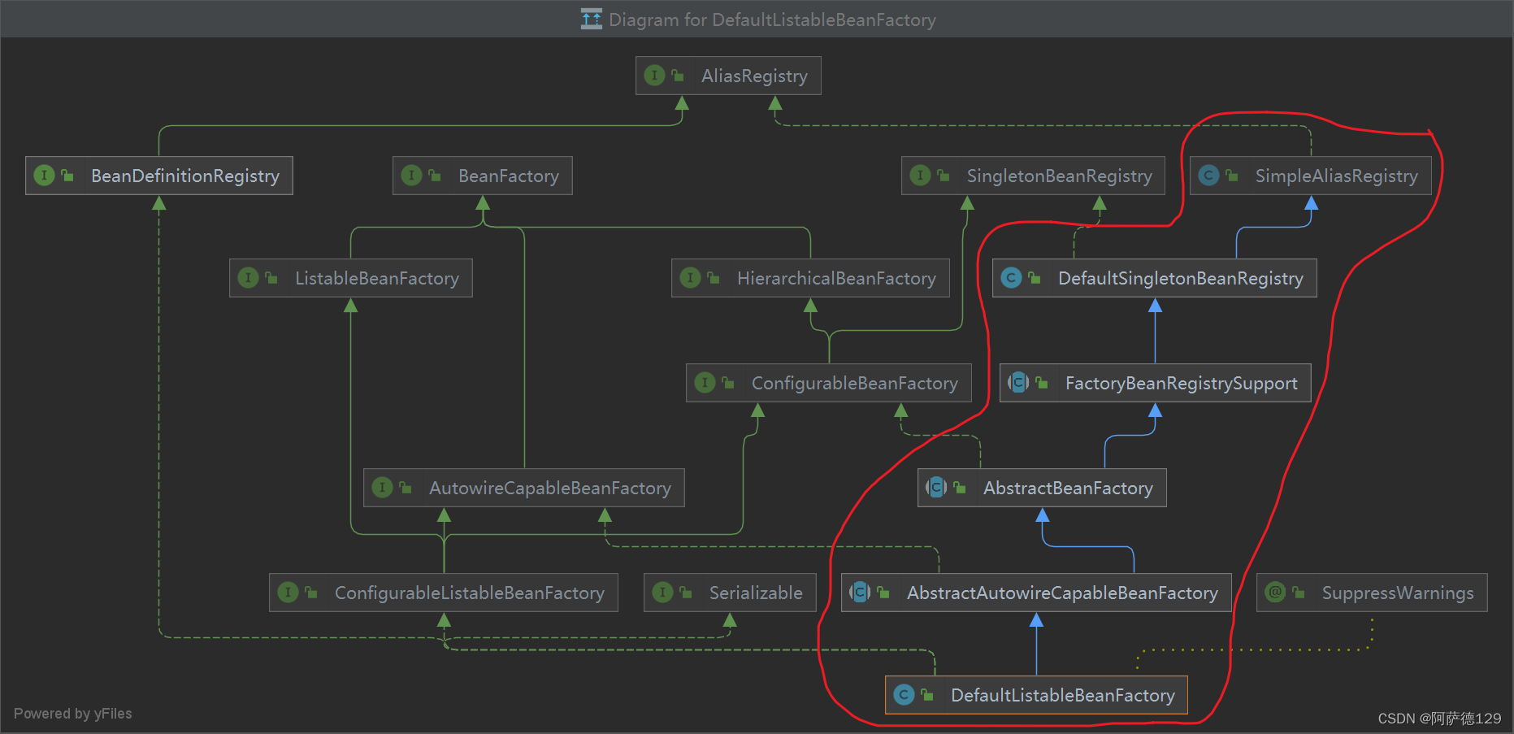Viewport: 1514px width, 734px height.
Task: Click the interface icon of the ListableBeanFactory node
Action: (248, 278)
